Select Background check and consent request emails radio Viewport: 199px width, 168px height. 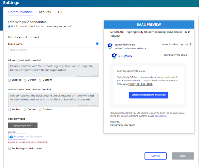9,27
